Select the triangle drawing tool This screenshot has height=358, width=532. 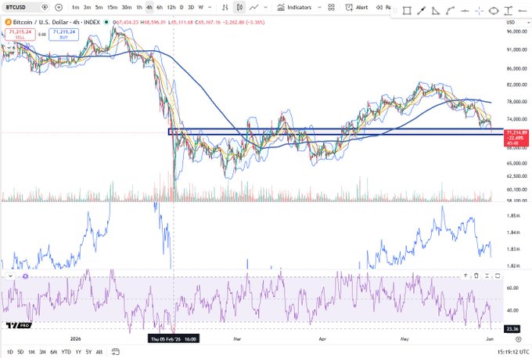tap(436, 11)
